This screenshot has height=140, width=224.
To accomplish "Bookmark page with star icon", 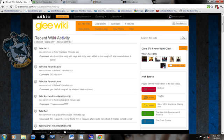I will (212, 7).
